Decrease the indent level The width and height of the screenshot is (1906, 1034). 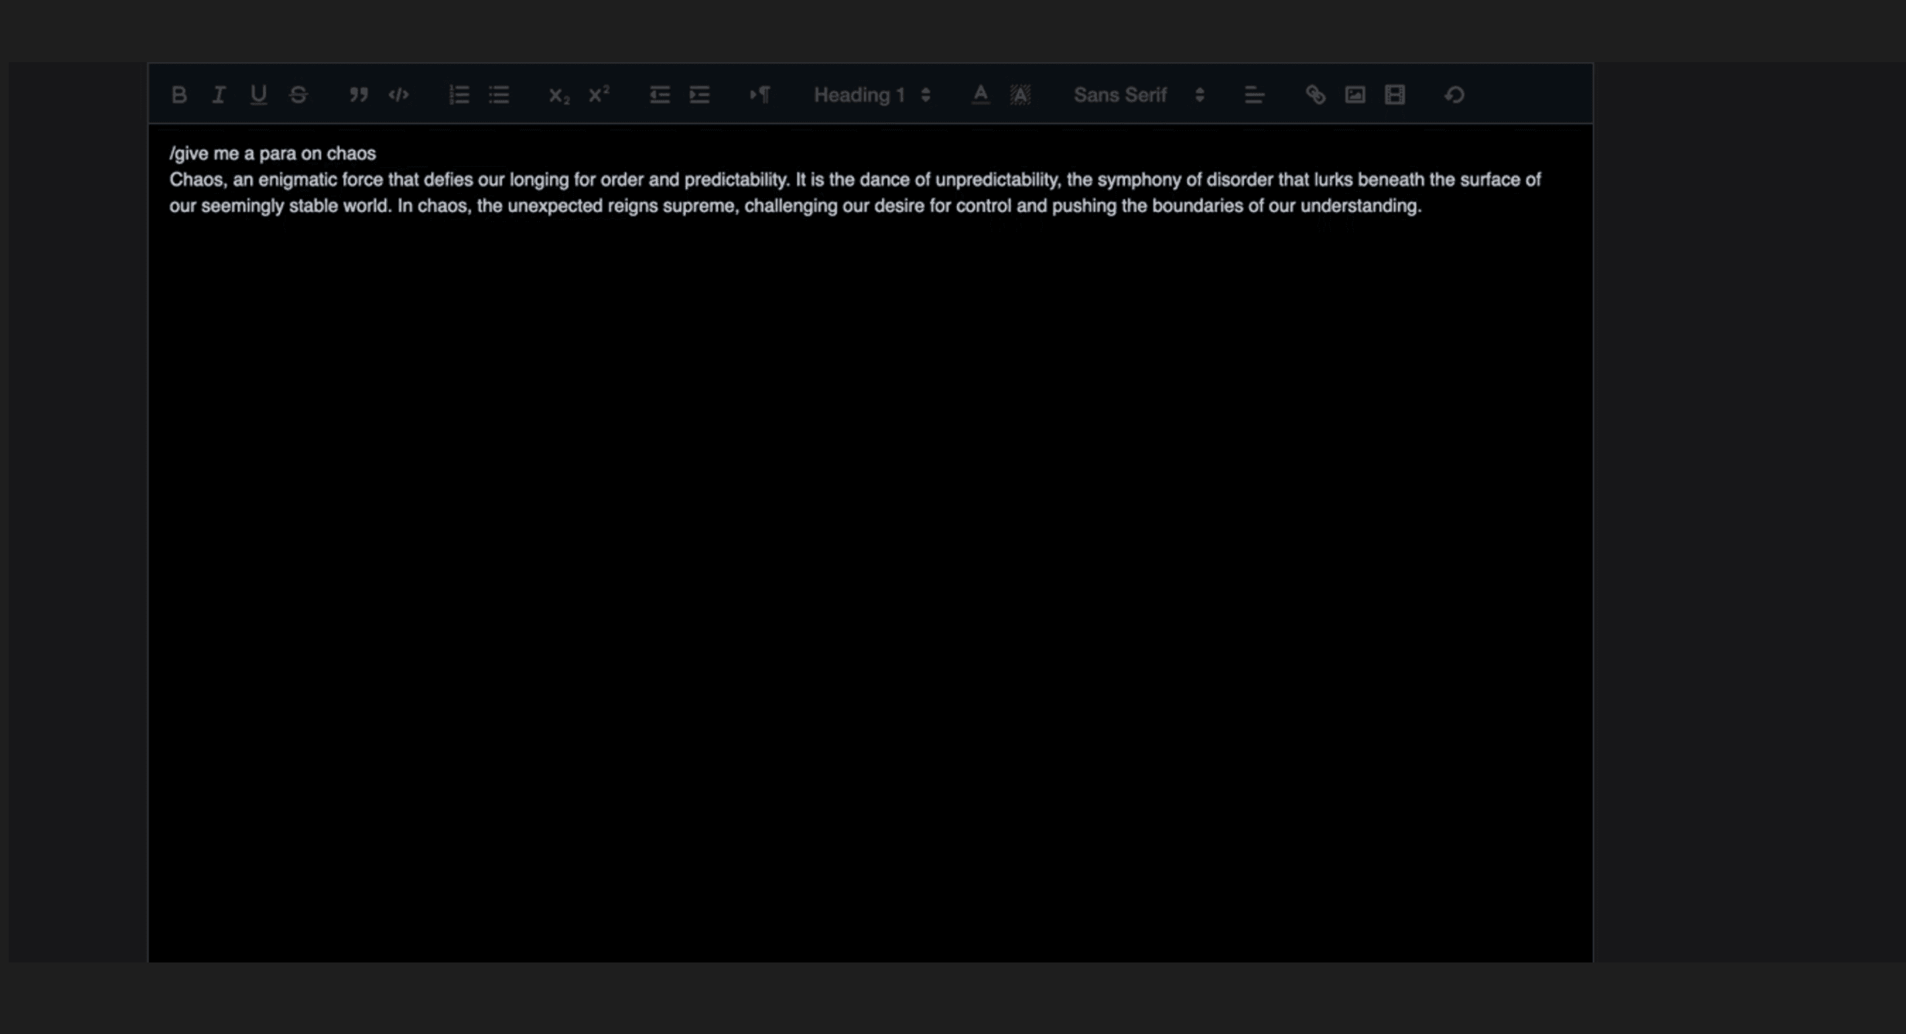coord(659,94)
